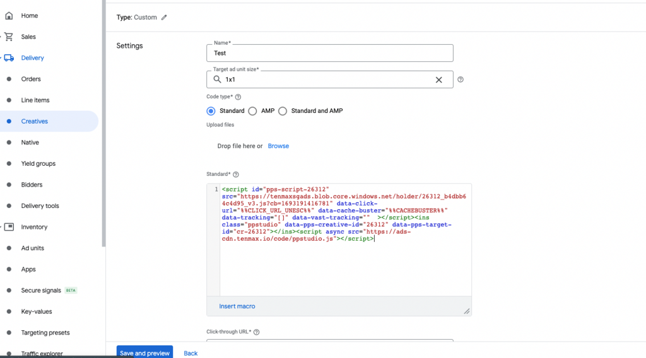Open the Line items menu entry

coord(35,100)
